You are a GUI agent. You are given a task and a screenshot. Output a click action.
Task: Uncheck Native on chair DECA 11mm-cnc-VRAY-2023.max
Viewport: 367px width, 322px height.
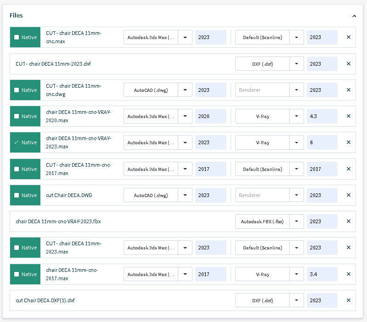click(17, 142)
